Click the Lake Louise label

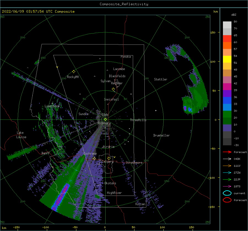click(x=21, y=135)
